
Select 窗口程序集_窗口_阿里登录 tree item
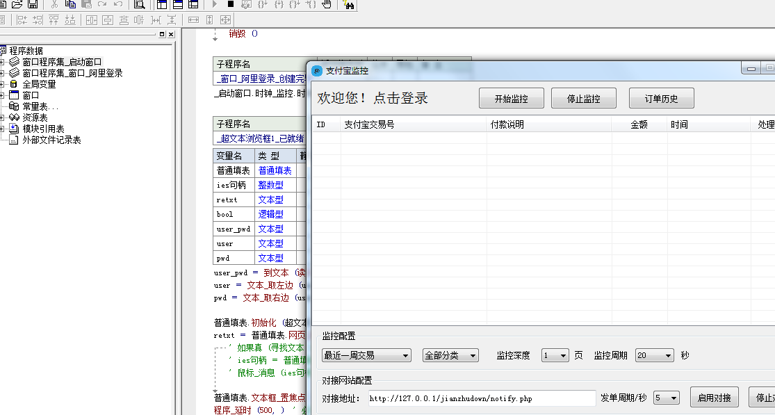point(73,73)
